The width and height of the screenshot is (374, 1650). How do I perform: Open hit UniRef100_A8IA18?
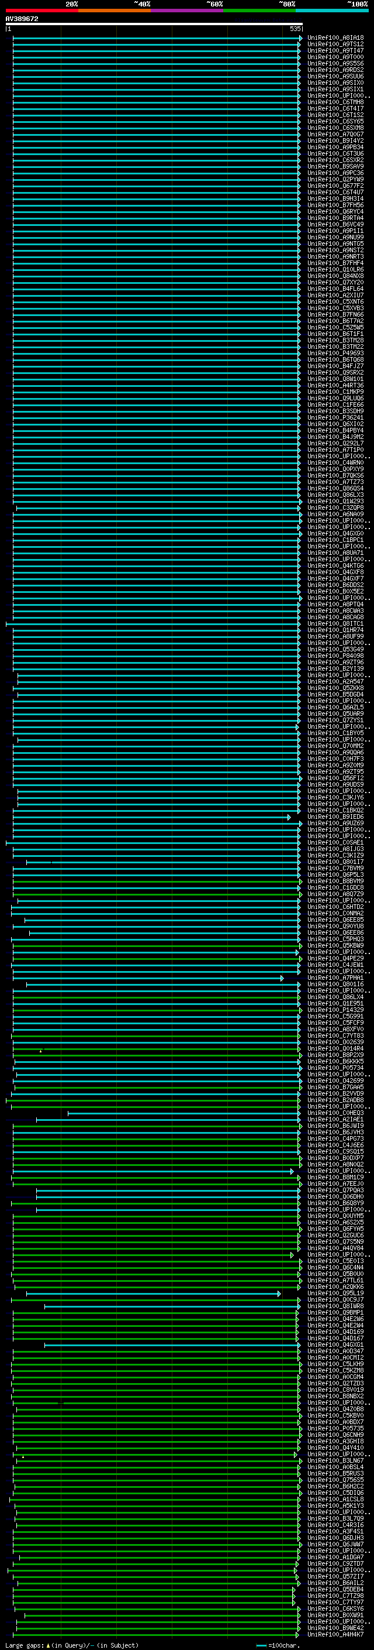[335, 38]
